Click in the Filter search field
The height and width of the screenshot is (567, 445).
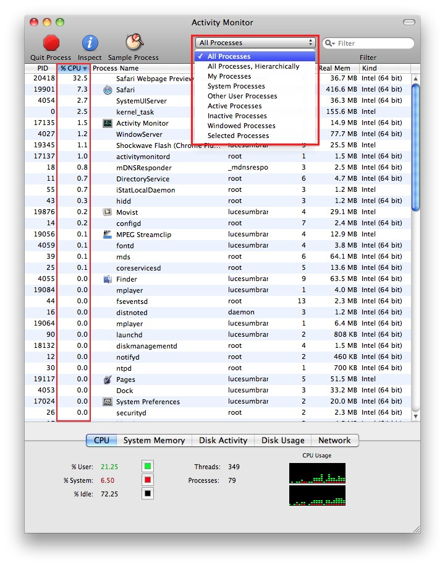[x=368, y=43]
